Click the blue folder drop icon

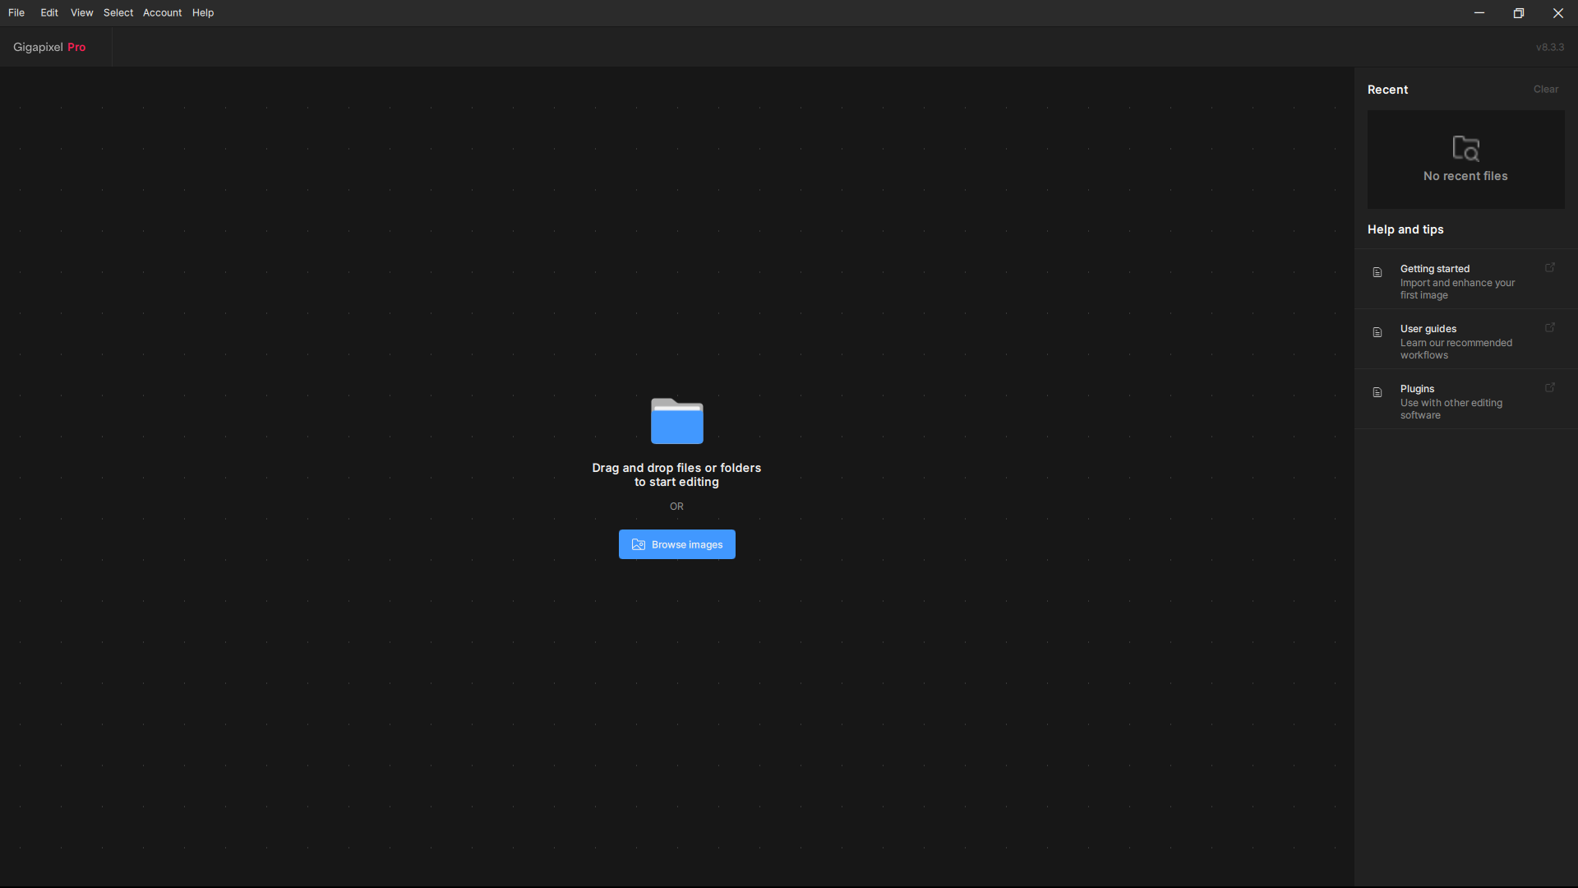pyautogui.click(x=676, y=421)
